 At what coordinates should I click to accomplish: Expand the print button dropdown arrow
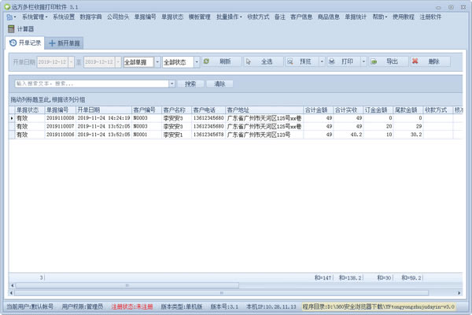tap(363, 61)
